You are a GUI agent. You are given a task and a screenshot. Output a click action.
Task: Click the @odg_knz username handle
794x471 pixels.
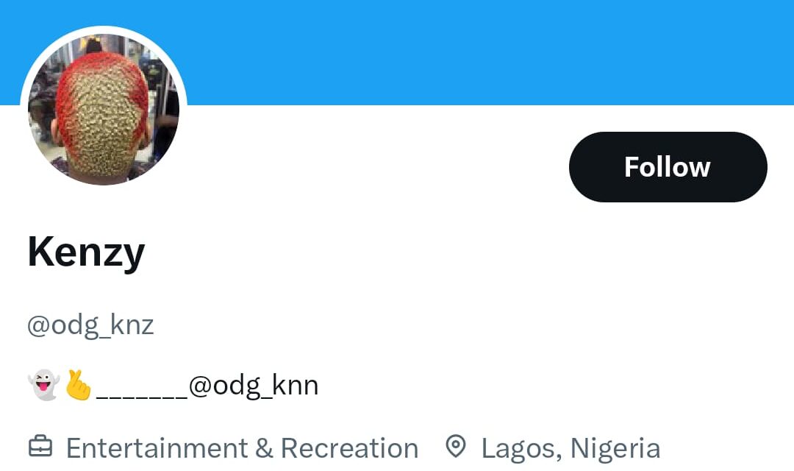point(90,325)
